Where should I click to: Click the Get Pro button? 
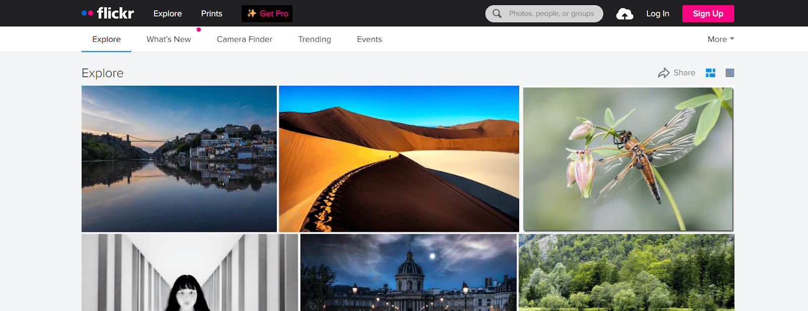(x=267, y=14)
